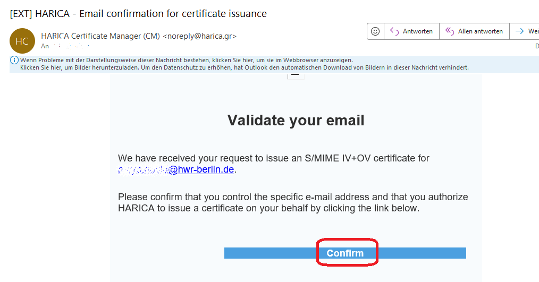Viewport: 539px width, 282px height.
Task: Click the blue Confirm button
Action: pyautogui.click(x=345, y=253)
